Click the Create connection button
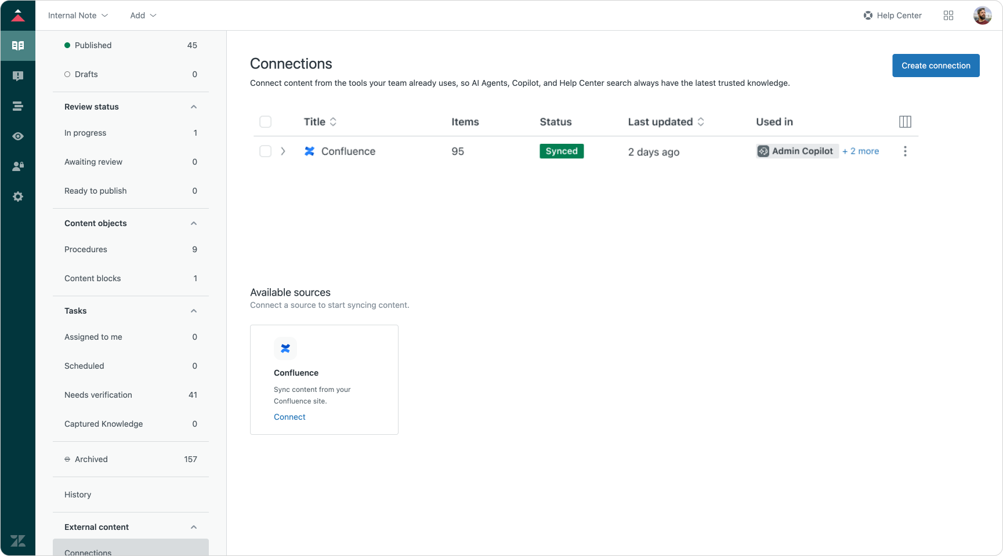Viewport: 1003px width, 556px height. [x=936, y=66]
